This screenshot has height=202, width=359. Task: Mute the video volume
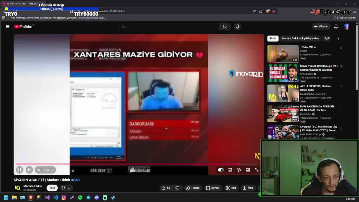29,170
